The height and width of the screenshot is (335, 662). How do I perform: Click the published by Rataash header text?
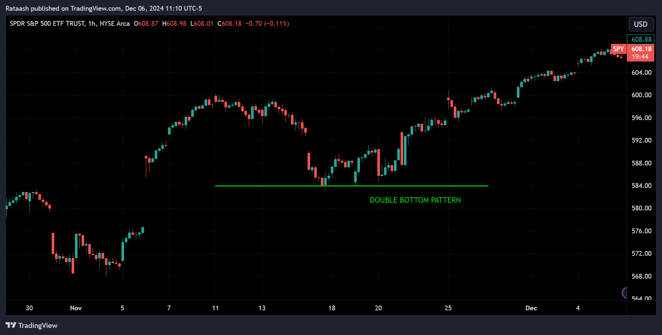pyautogui.click(x=104, y=8)
